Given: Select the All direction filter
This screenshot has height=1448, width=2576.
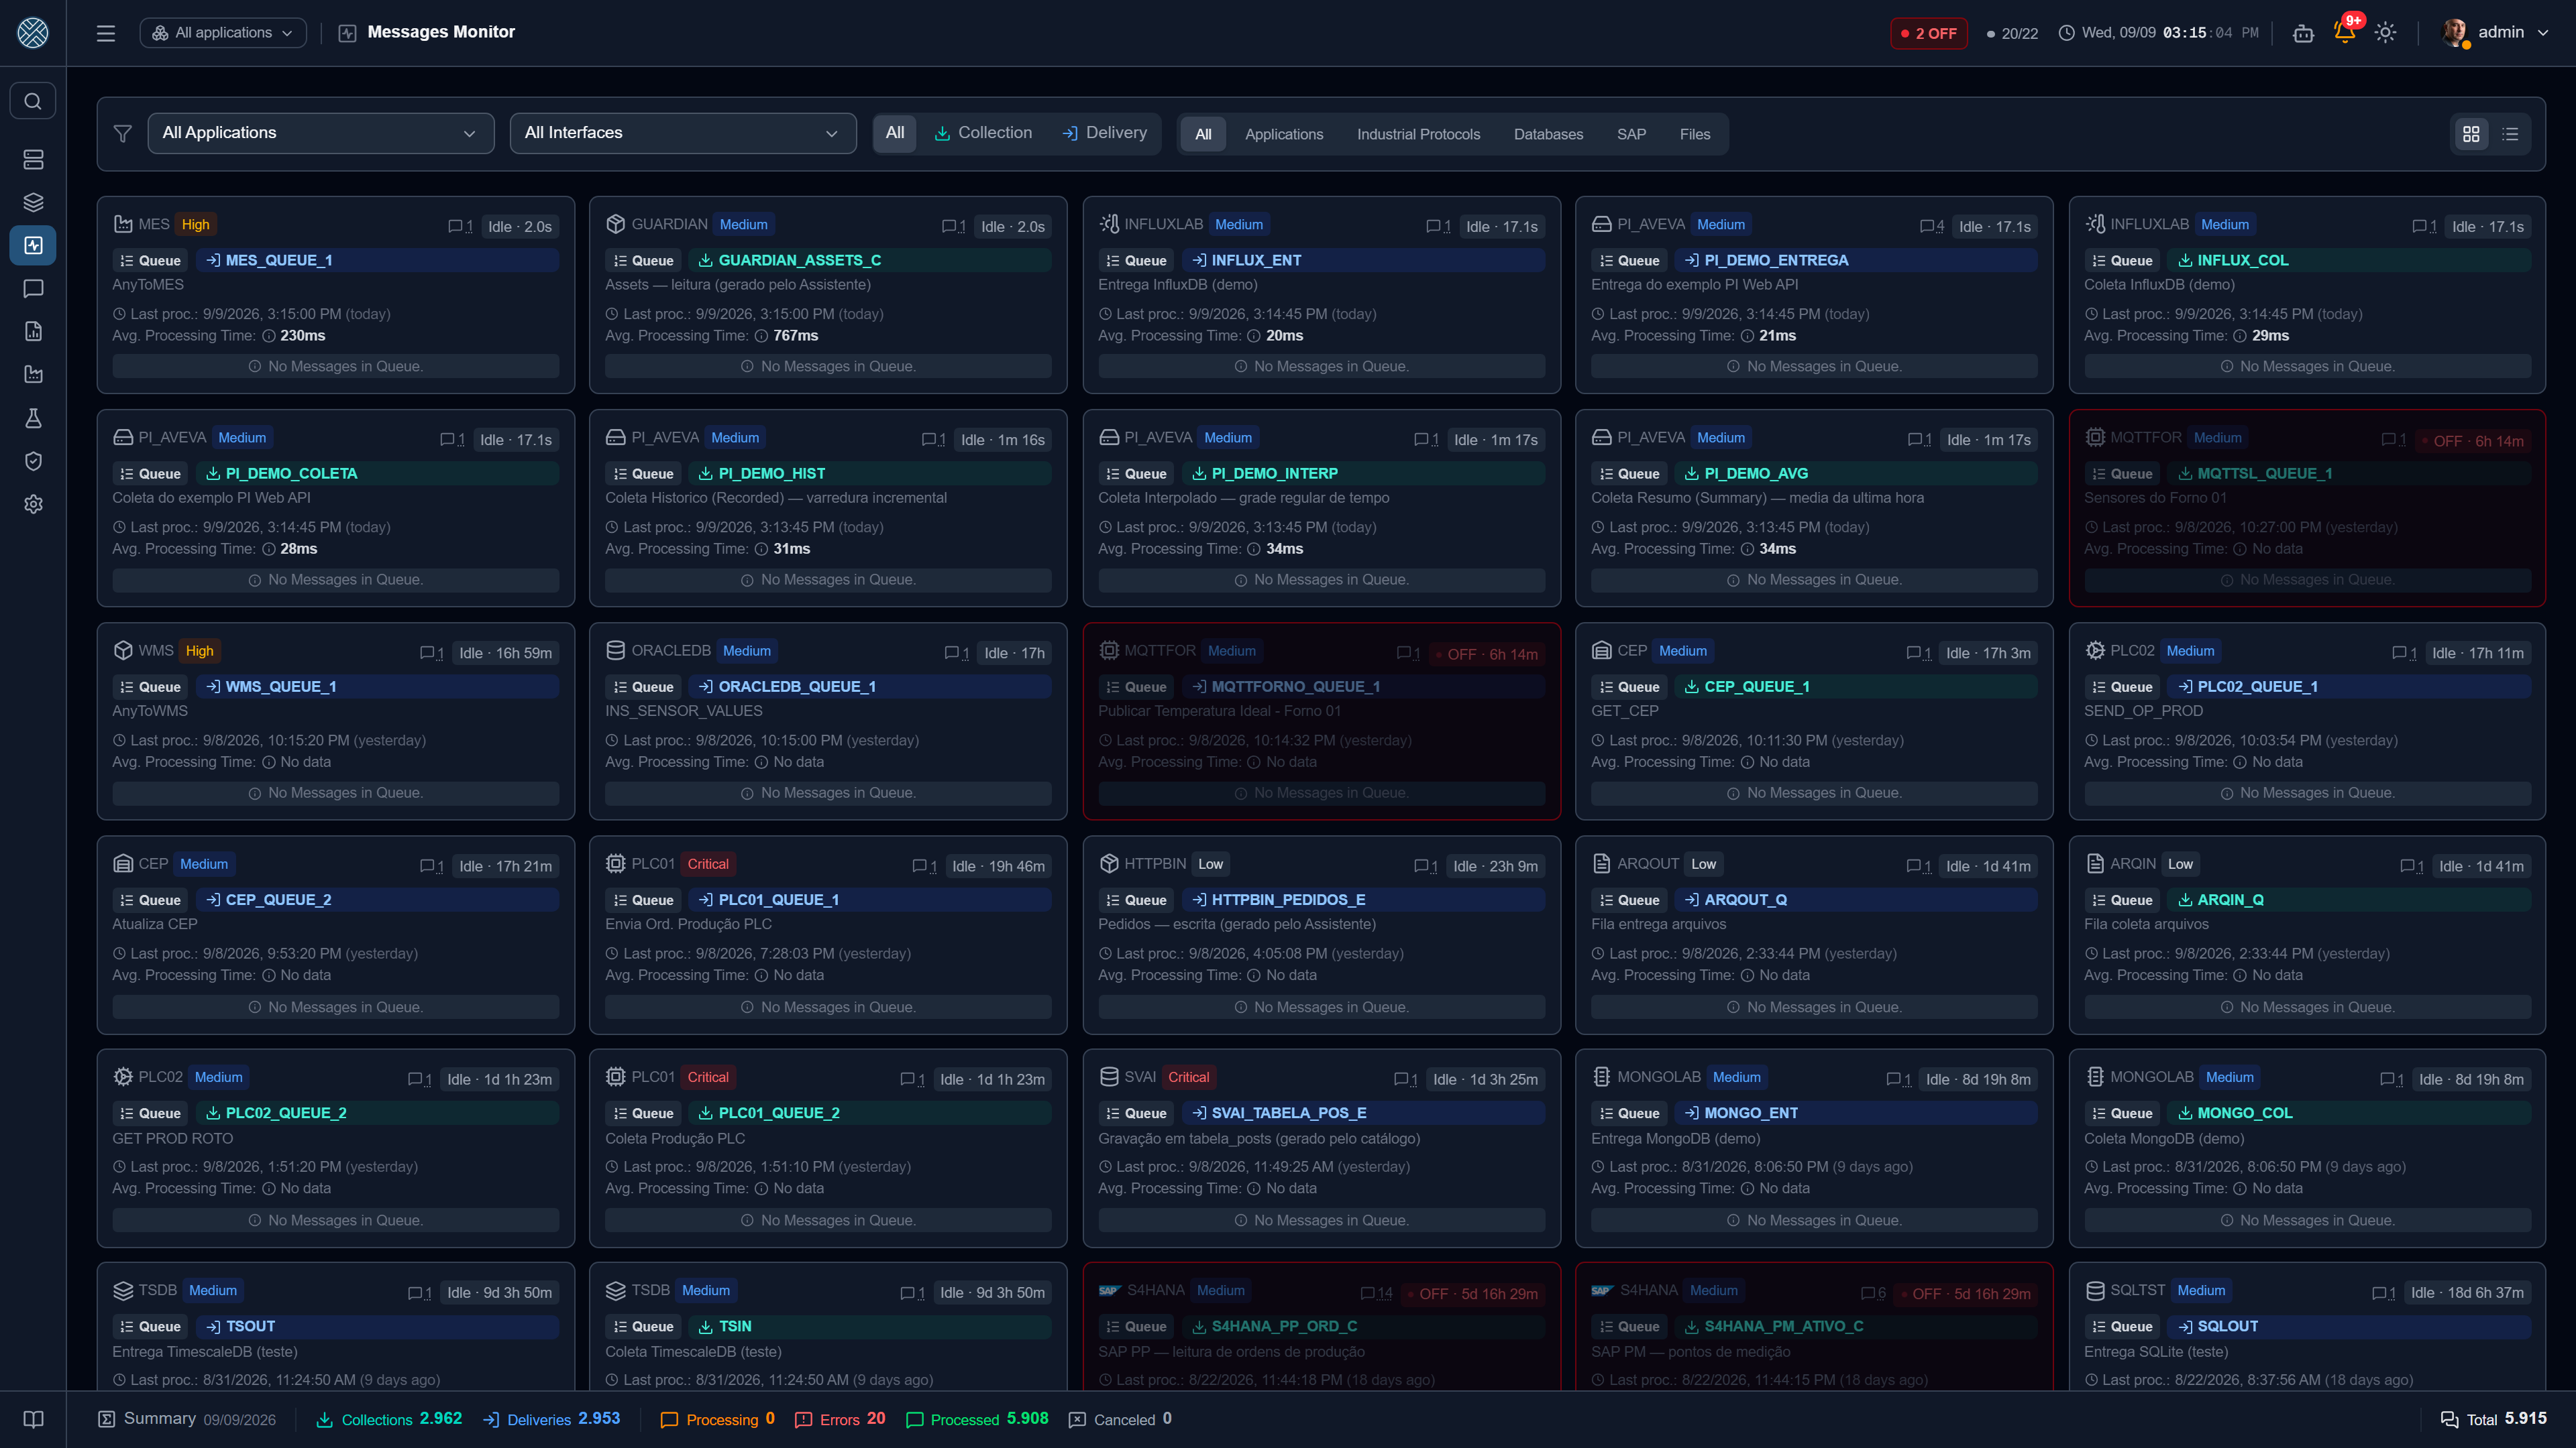Looking at the screenshot, I should click(x=895, y=133).
